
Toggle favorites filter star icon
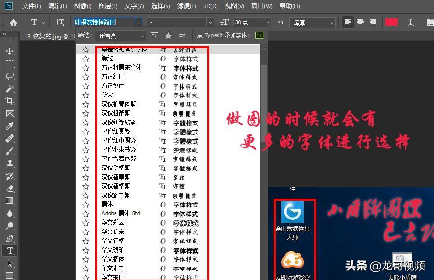click(x=168, y=36)
